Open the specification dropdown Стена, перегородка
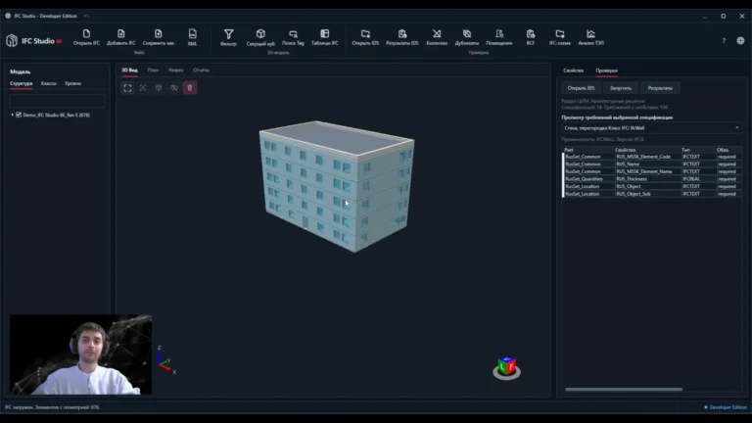Viewport: 752px width, 423px height. click(652, 128)
